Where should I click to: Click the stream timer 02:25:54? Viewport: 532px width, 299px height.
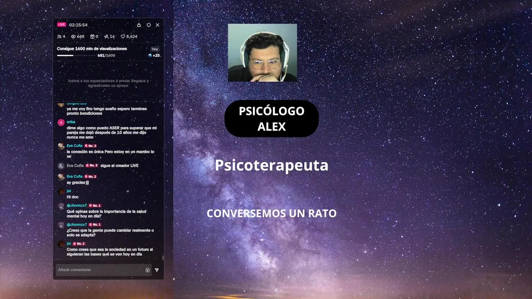78,25
